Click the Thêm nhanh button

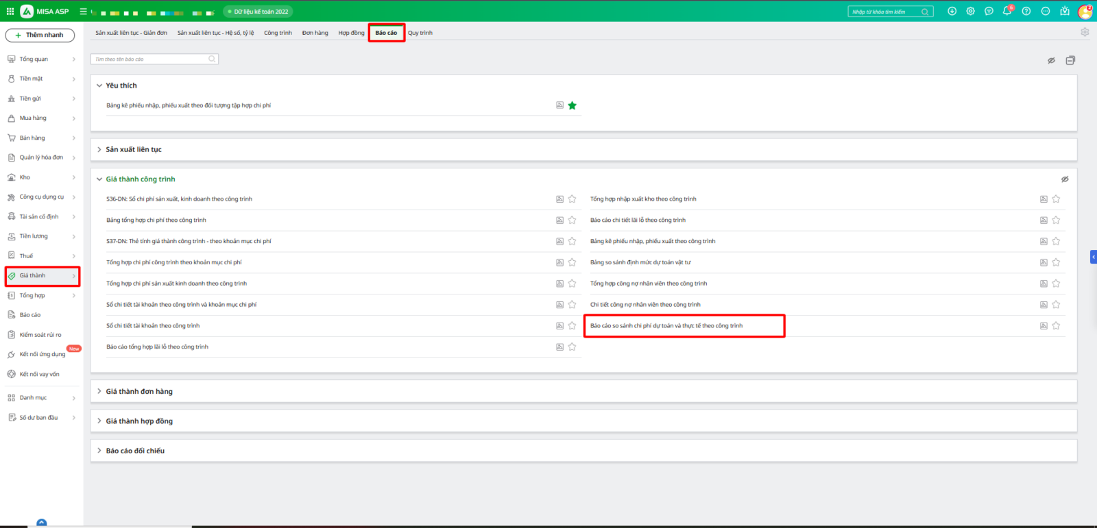pyautogui.click(x=40, y=35)
